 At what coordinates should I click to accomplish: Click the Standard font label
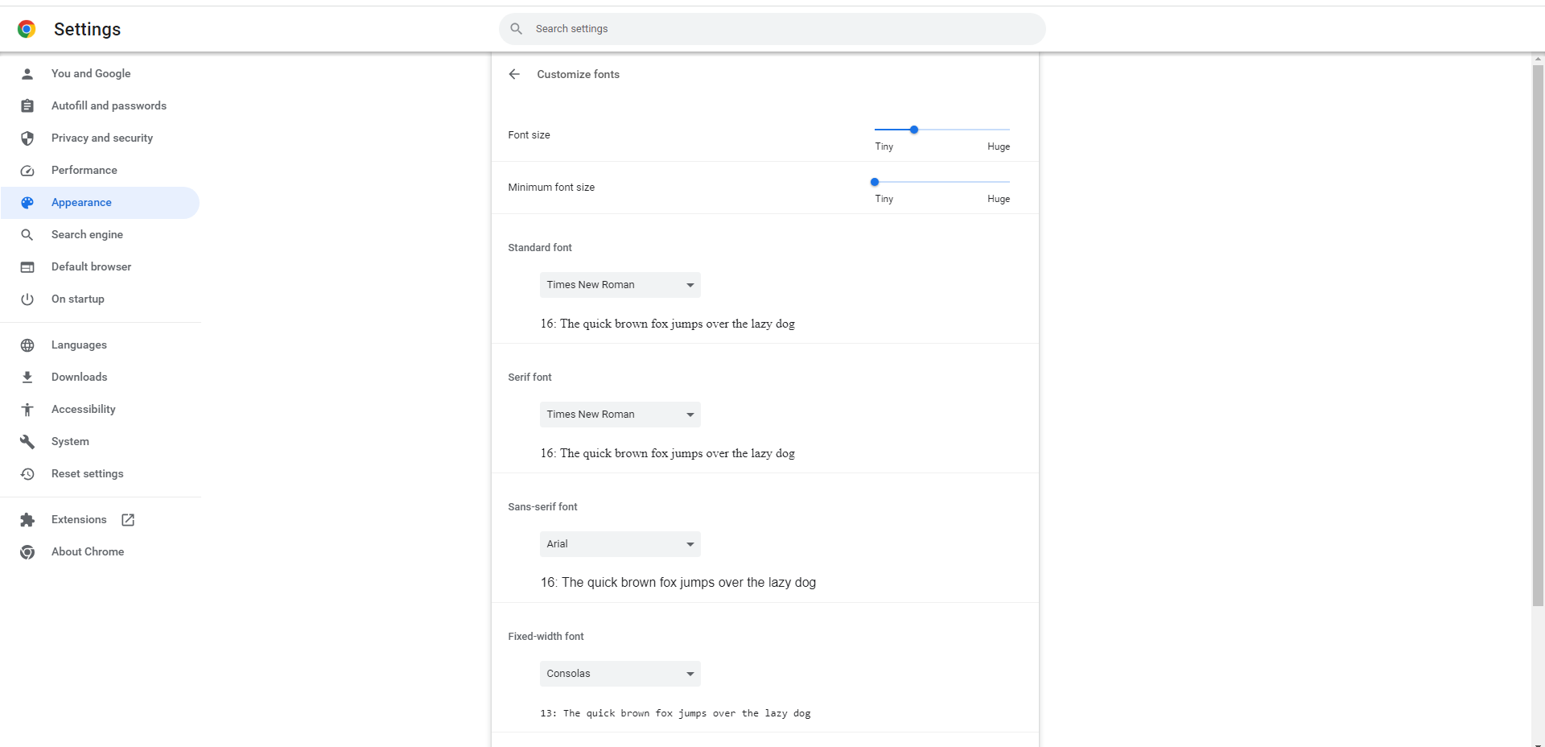[x=540, y=248]
